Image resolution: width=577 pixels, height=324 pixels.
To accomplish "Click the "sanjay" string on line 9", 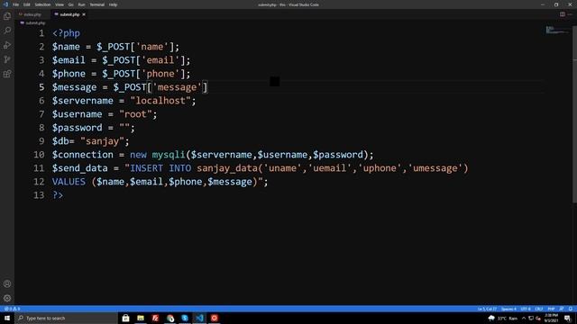I will tap(102, 141).
